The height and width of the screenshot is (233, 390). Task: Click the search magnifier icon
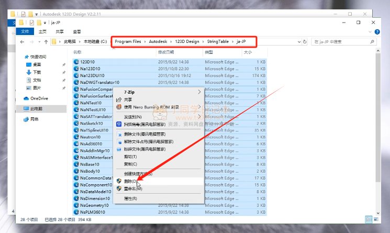372,42
